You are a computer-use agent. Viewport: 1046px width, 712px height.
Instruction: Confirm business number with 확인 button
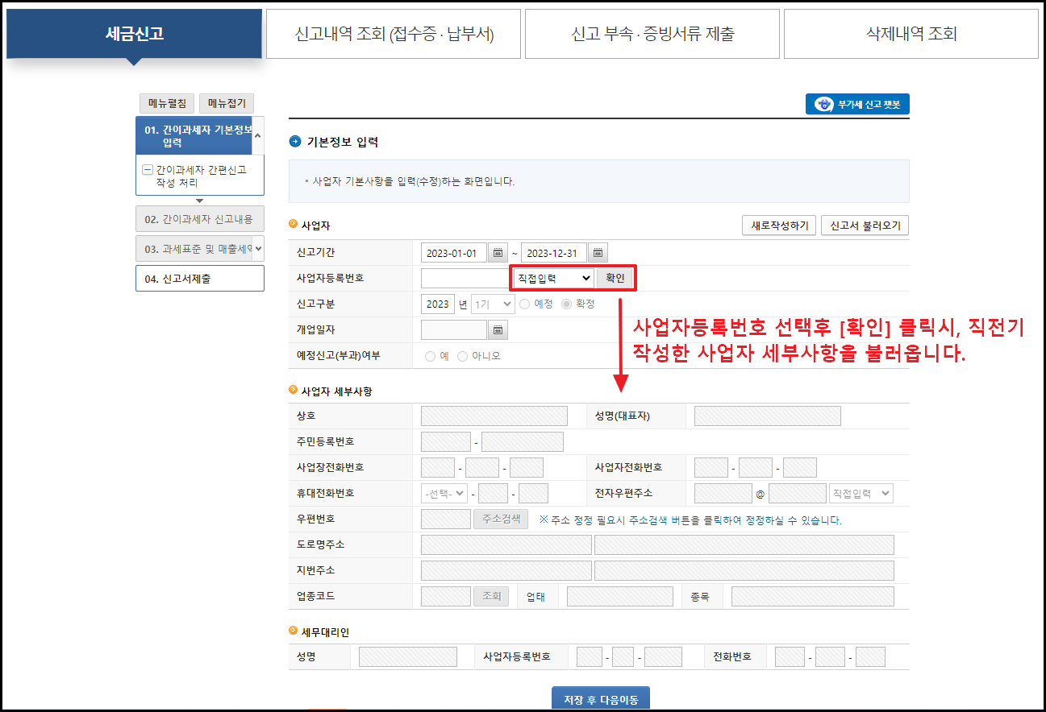[615, 279]
